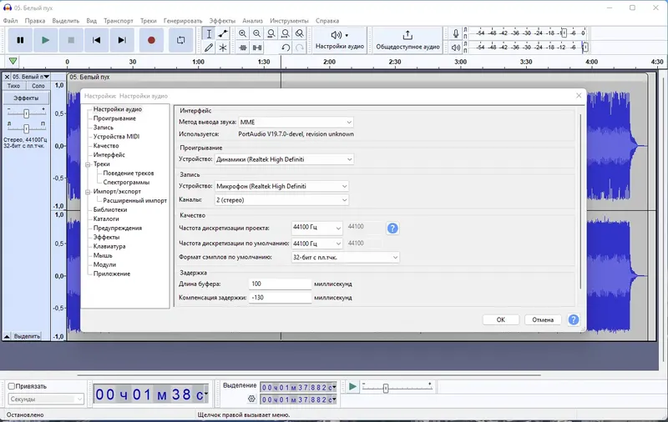Confirm preferences with OK button

(500, 319)
